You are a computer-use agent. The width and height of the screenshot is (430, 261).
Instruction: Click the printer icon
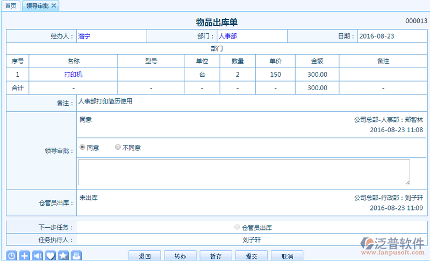(x=76, y=256)
